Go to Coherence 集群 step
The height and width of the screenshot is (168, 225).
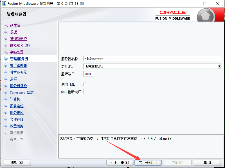click(x=22, y=92)
